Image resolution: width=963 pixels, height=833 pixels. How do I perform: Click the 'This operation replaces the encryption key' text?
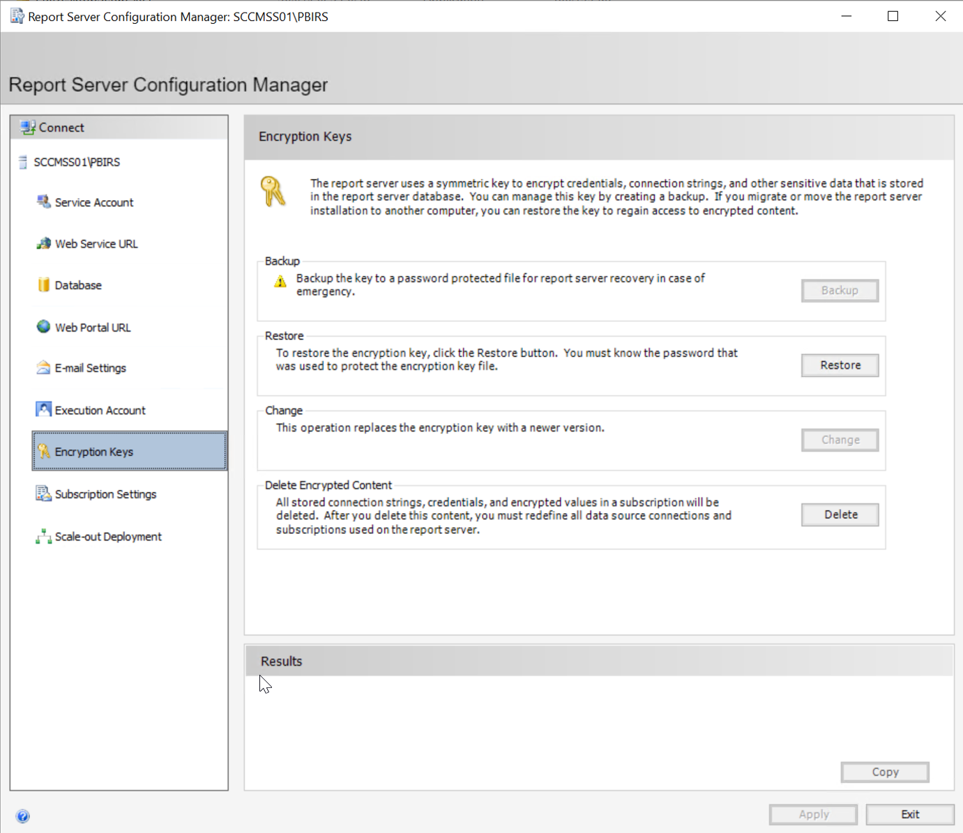click(440, 428)
